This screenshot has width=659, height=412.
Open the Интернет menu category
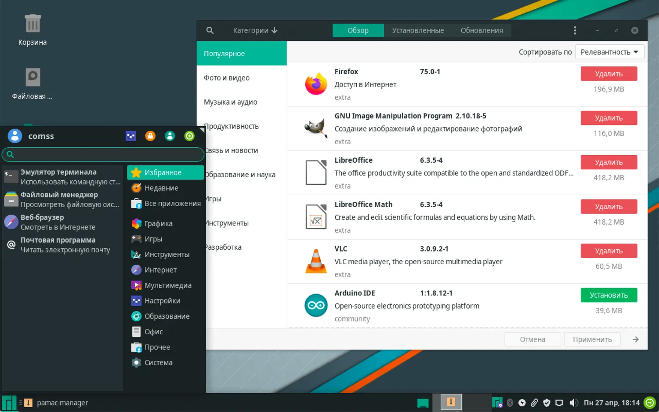166,270
